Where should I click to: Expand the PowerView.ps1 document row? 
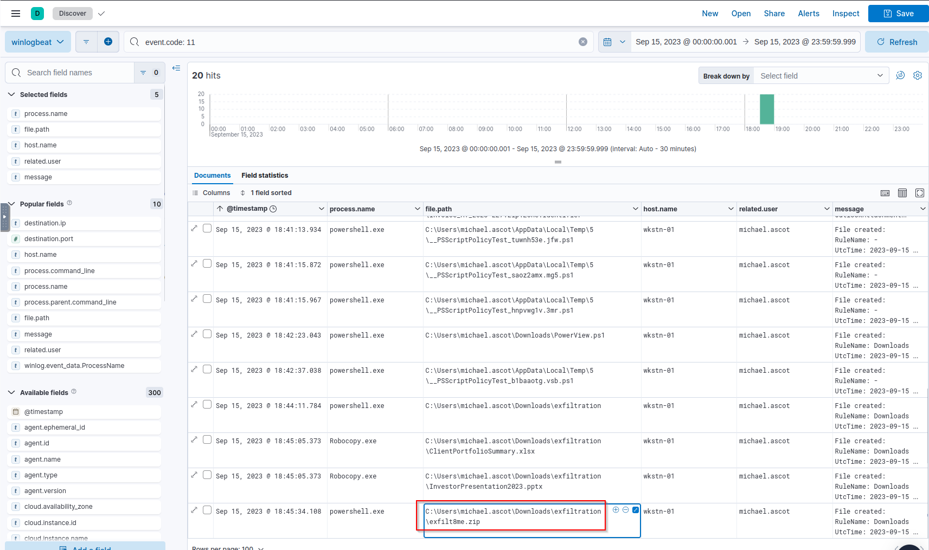[194, 334]
